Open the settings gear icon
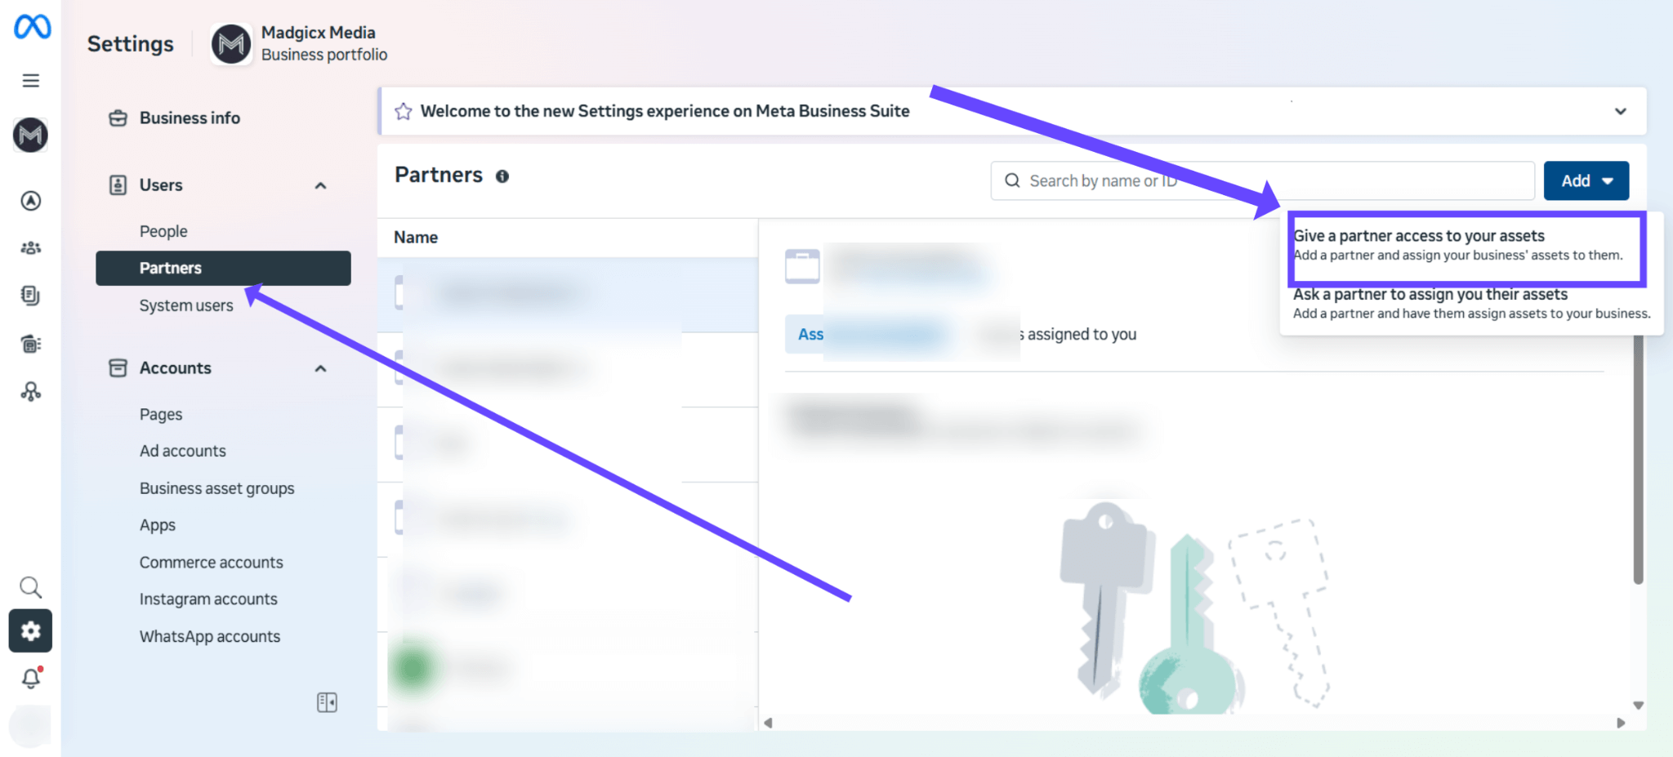This screenshot has height=757, width=1673. click(x=31, y=630)
